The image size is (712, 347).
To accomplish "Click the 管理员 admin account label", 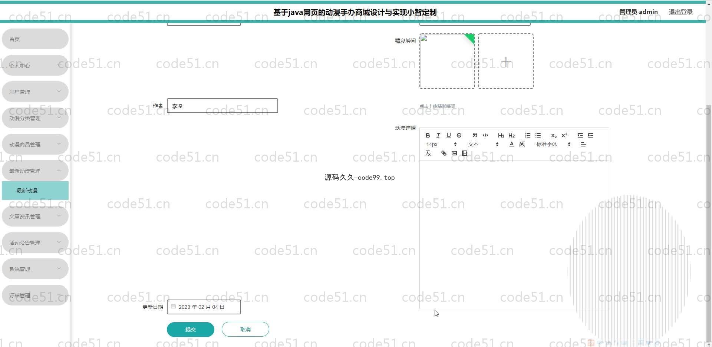I will [638, 12].
